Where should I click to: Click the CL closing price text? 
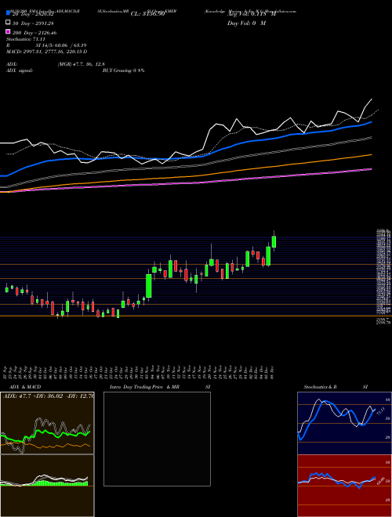pos(147,14)
